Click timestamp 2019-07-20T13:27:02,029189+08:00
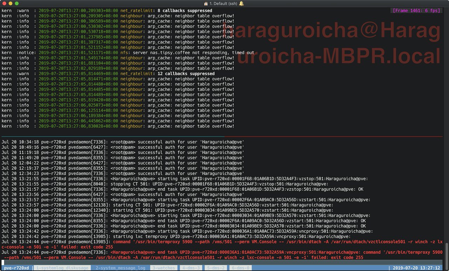The width and height of the screenshot is (449, 271). pos(78,68)
